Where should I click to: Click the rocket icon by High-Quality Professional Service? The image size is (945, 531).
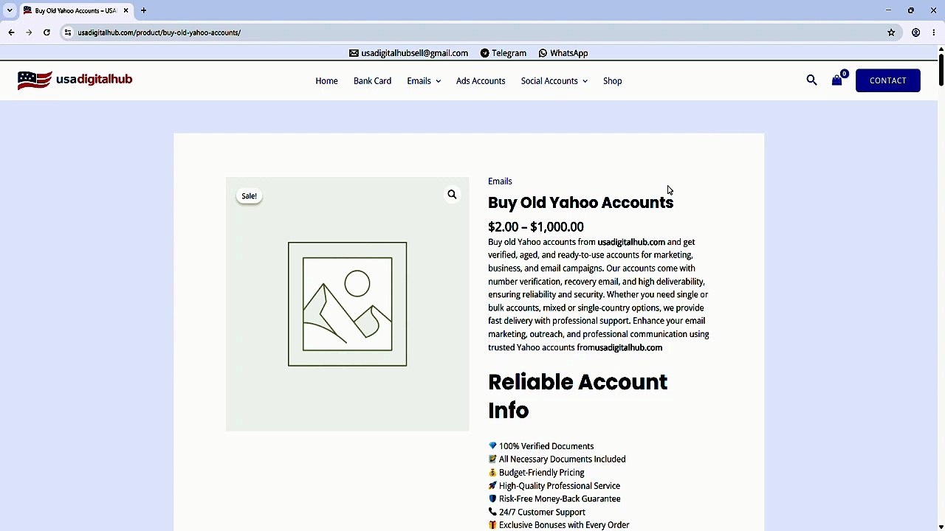pos(492,486)
